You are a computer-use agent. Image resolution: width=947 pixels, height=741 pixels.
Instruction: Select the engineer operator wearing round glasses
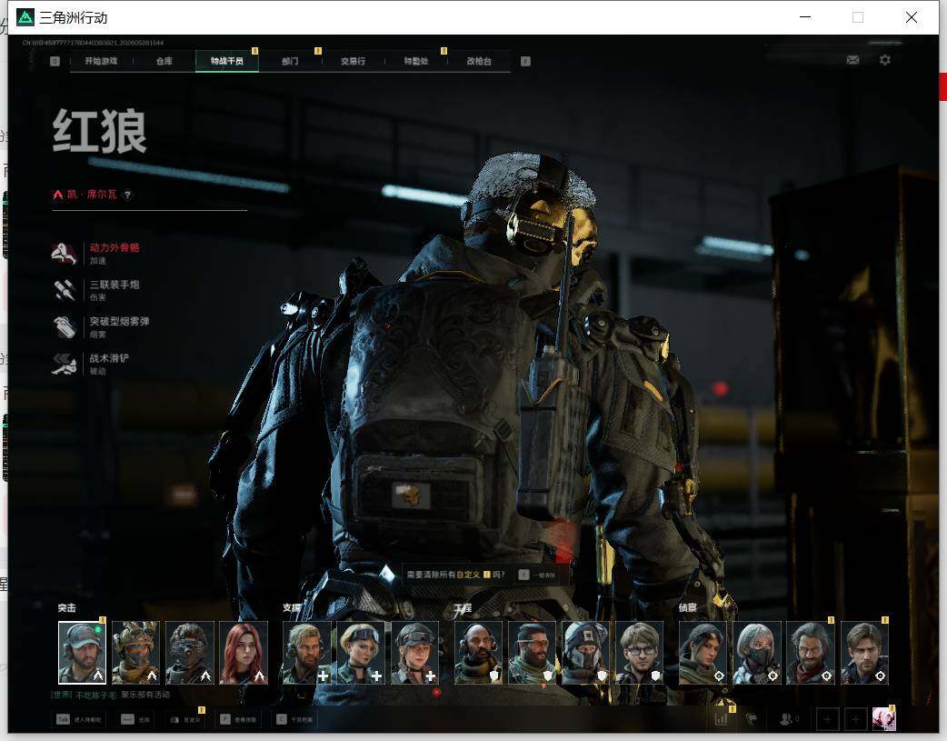pos(640,653)
